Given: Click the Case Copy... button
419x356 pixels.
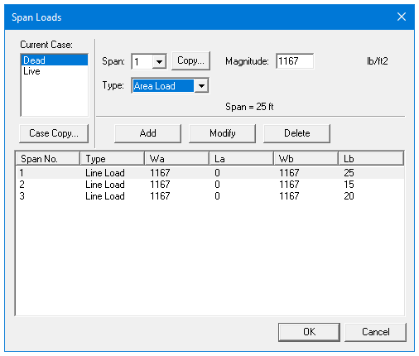Looking at the screenshot, I should coord(54,133).
